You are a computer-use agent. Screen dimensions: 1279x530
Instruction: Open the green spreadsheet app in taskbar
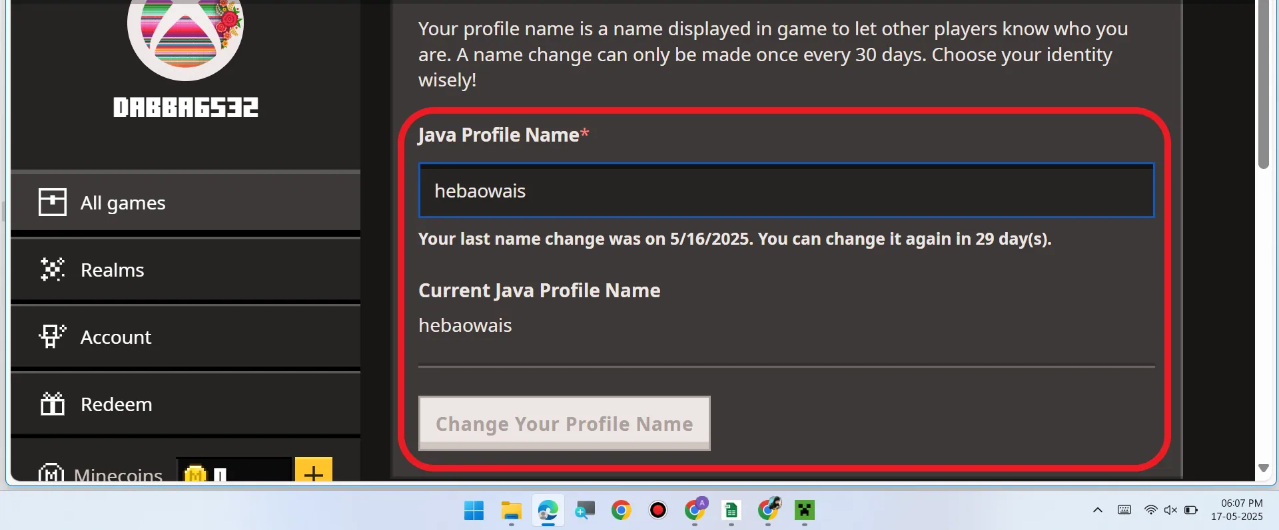[x=731, y=511]
